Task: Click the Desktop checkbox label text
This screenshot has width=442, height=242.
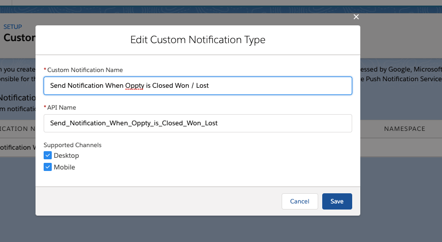Action: click(66, 156)
